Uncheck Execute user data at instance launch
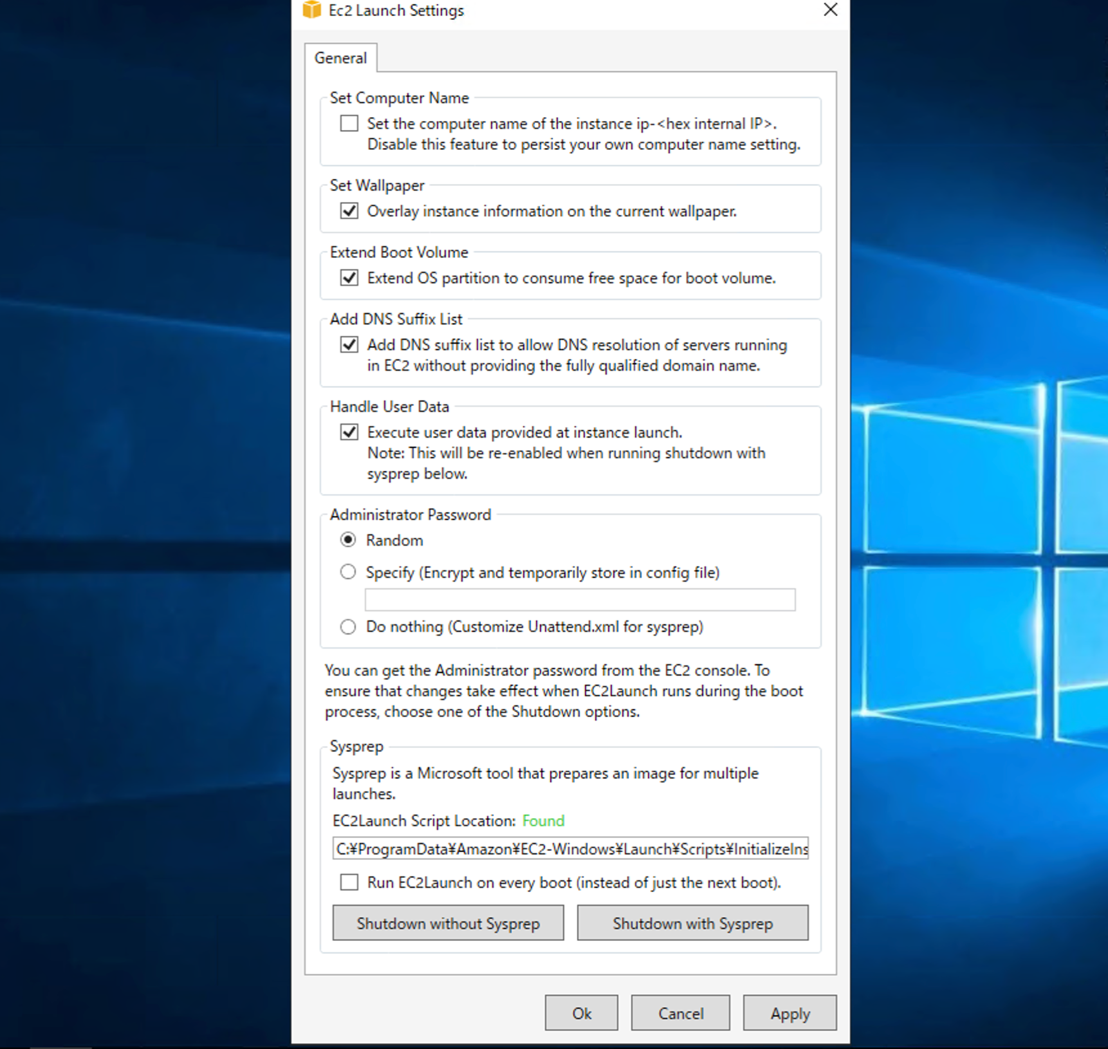Viewport: 1108px width, 1049px height. tap(349, 432)
